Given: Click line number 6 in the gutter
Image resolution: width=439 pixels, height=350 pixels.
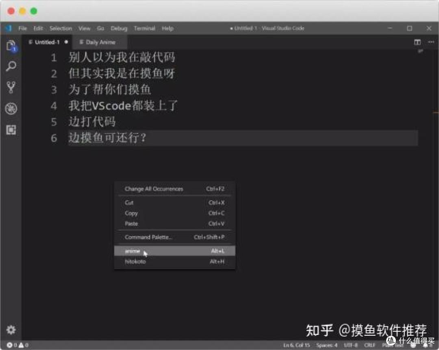Looking at the screenshot, I should [54, 138].
